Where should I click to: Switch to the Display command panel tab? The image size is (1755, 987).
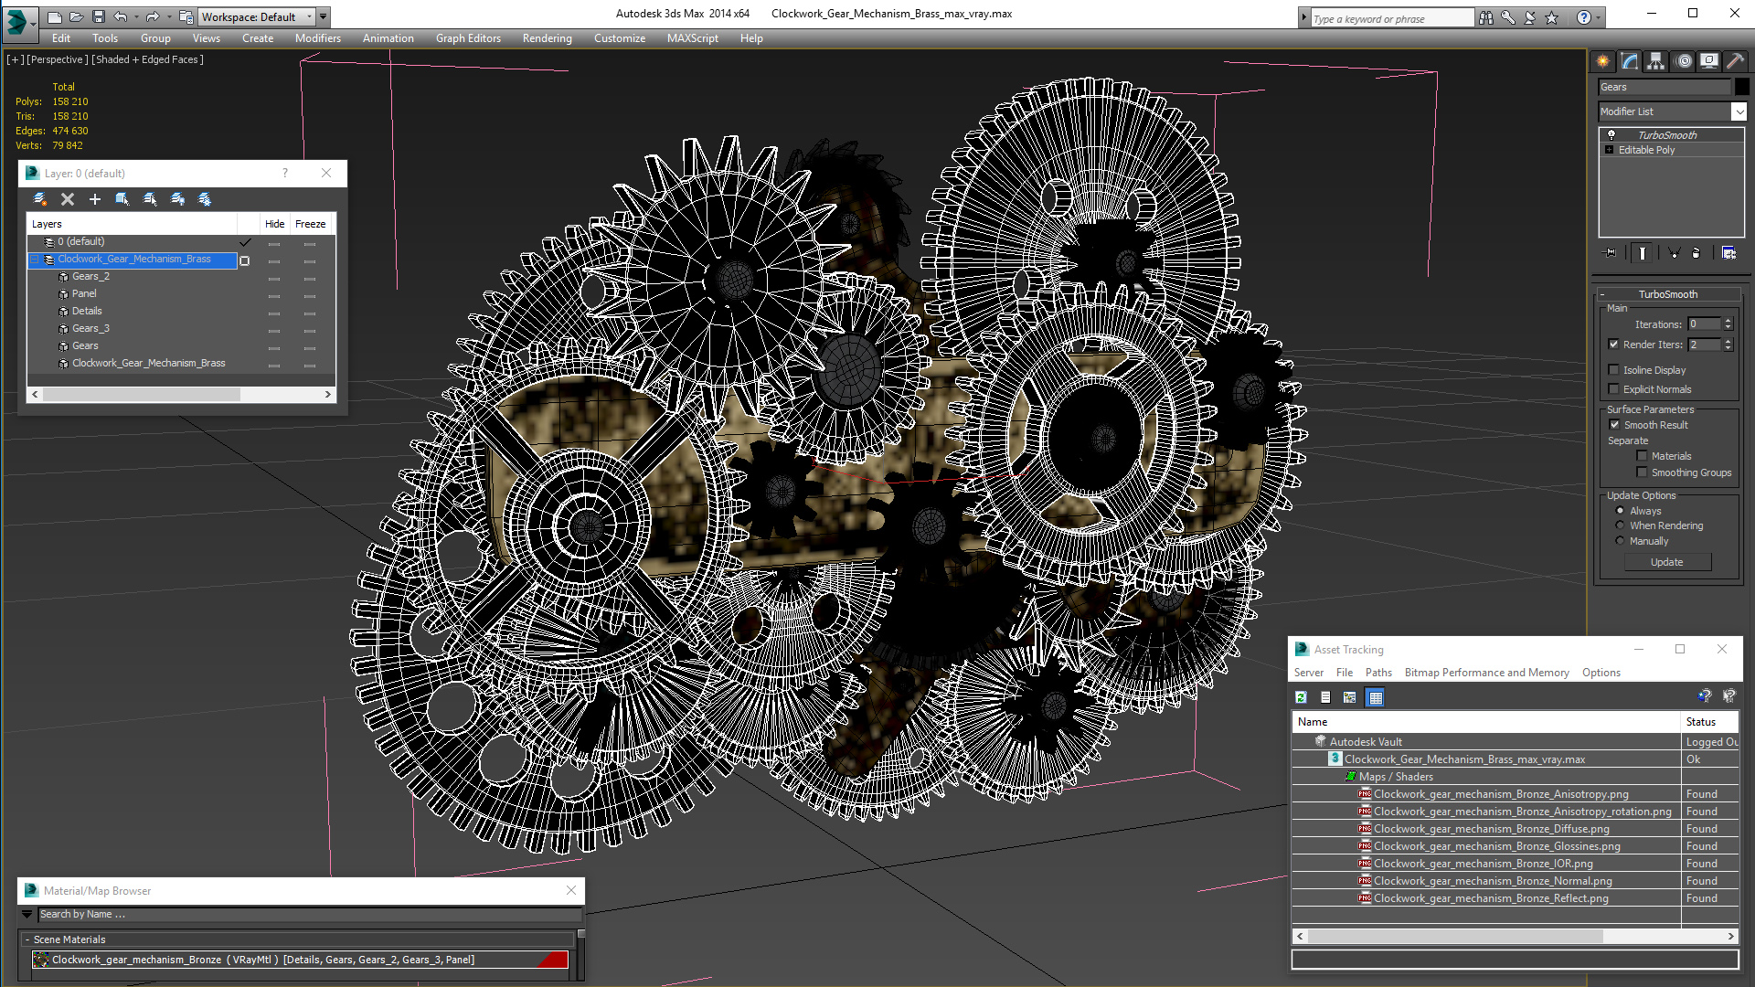pos(1709,61)
